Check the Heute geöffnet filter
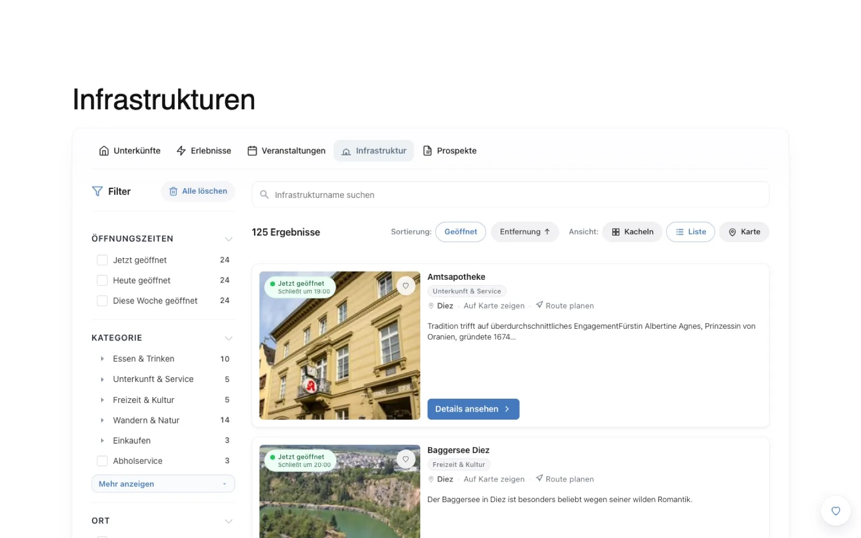The height and width of the screenshot is (538, 861). 102,280
